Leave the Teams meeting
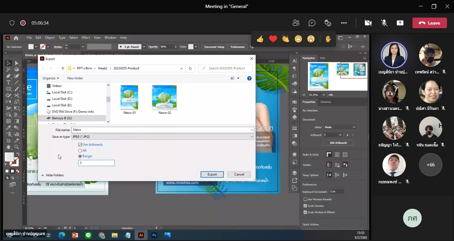The width and height of the screenshot is (454, 241). (x=429, y=23)
